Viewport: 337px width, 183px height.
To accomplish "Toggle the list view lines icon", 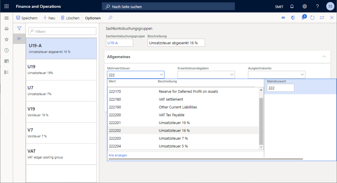I will point(19,39).
